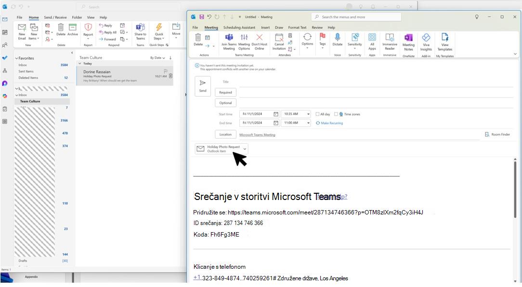Enable the All day checkbox
The width and height of the screenshot is (522, 287).
(x=317, y=114)
